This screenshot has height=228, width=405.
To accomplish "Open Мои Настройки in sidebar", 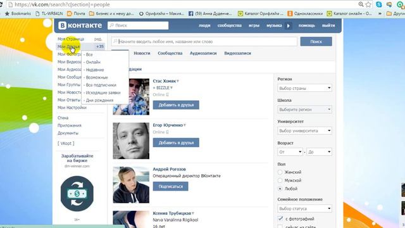I will point(72,108).
